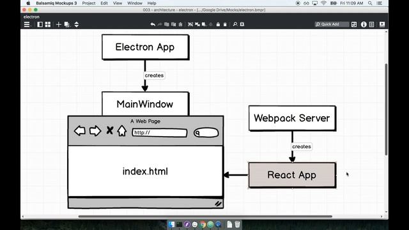The image size is (409, 230).
Task: Select the 'creates' label under Electron App
Action: (x=154, y=75)
